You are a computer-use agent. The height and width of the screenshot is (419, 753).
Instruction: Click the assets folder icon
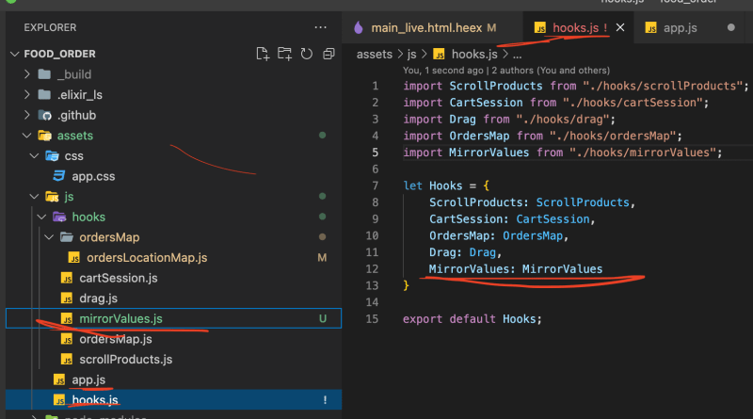click(44, 136)
